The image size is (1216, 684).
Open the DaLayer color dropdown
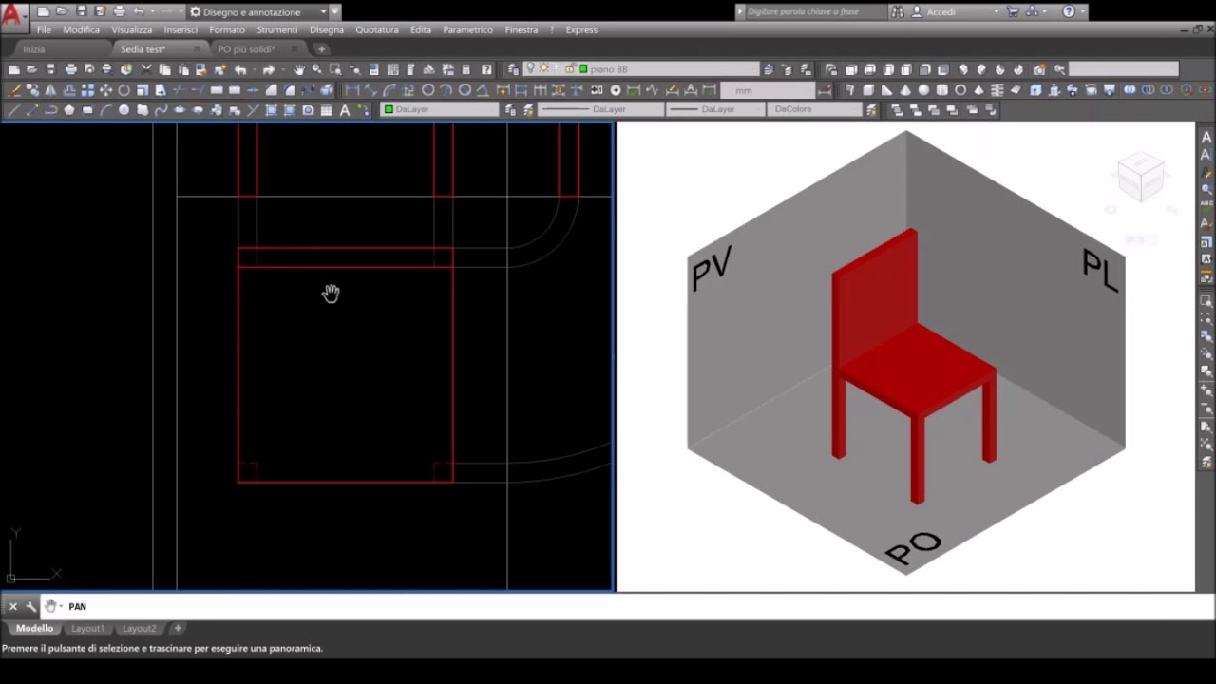pos(440,109)
